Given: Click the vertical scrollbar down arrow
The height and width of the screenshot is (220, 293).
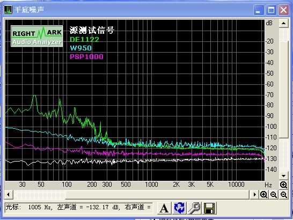Looking at the screenshot, I should click(283, 176).
